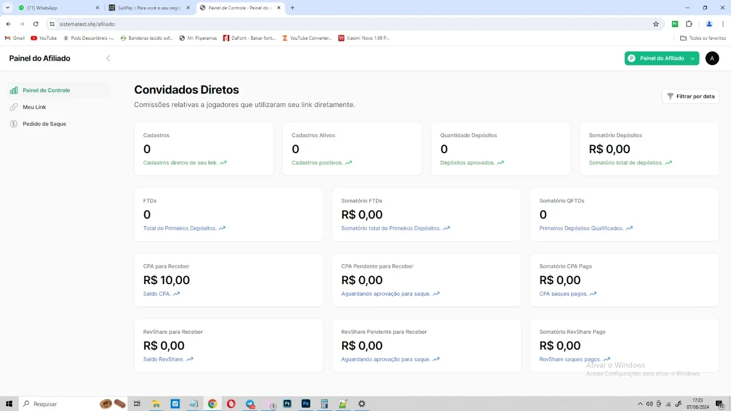Open the Windows Start menu
The height and width of the screenshot is (411, 731).
[9, 404]
